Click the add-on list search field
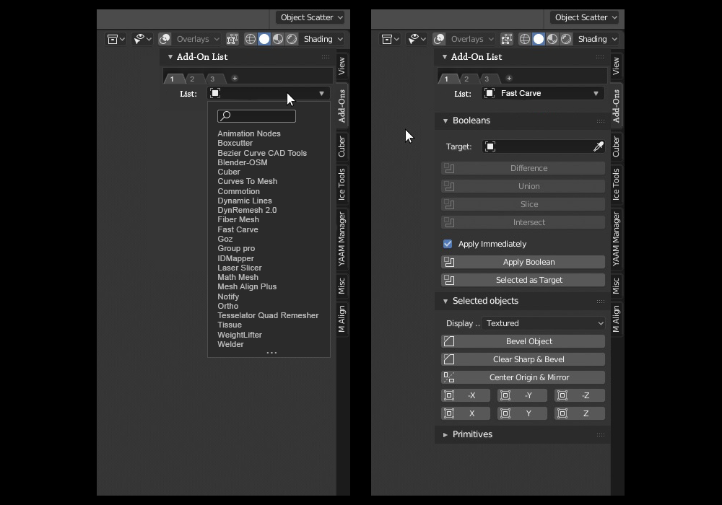Viewport: 722px width, 505px height. [256, 116]
